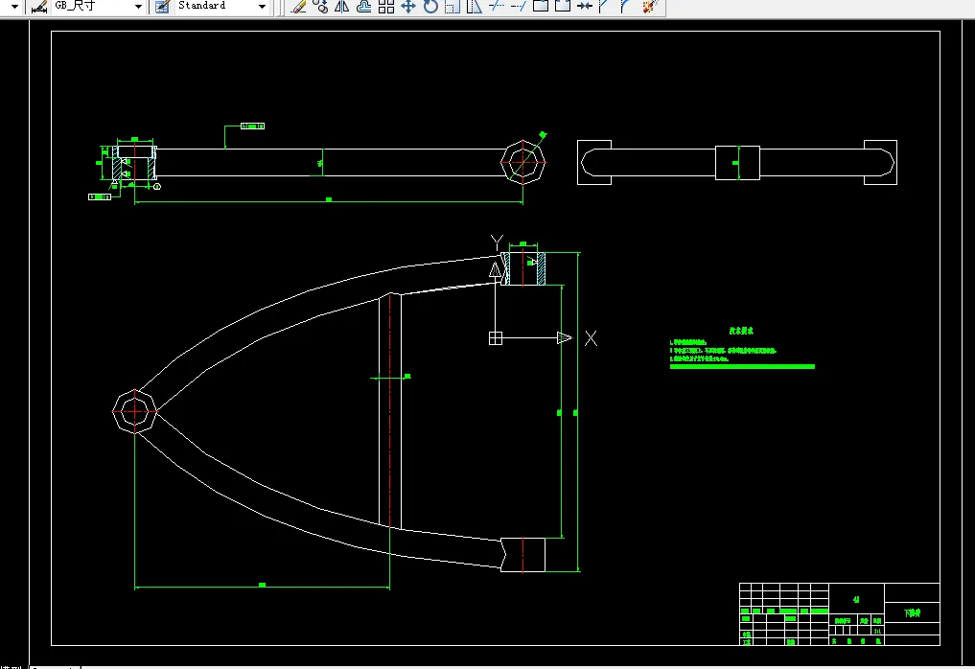
Task: Open the Array tool grid icon
Action: pyautogui.click(x=386, y=6)
